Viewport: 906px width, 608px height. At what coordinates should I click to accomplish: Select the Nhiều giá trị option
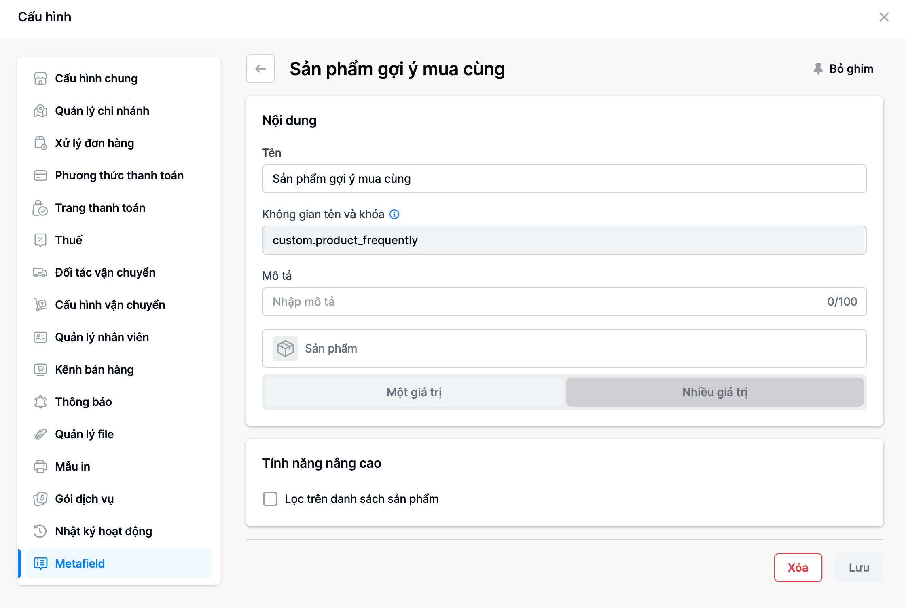pyautogui.click(x=715, y=392)
